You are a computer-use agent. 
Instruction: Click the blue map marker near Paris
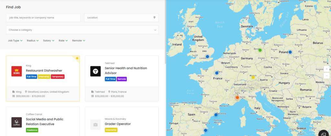tap(217, 73)
